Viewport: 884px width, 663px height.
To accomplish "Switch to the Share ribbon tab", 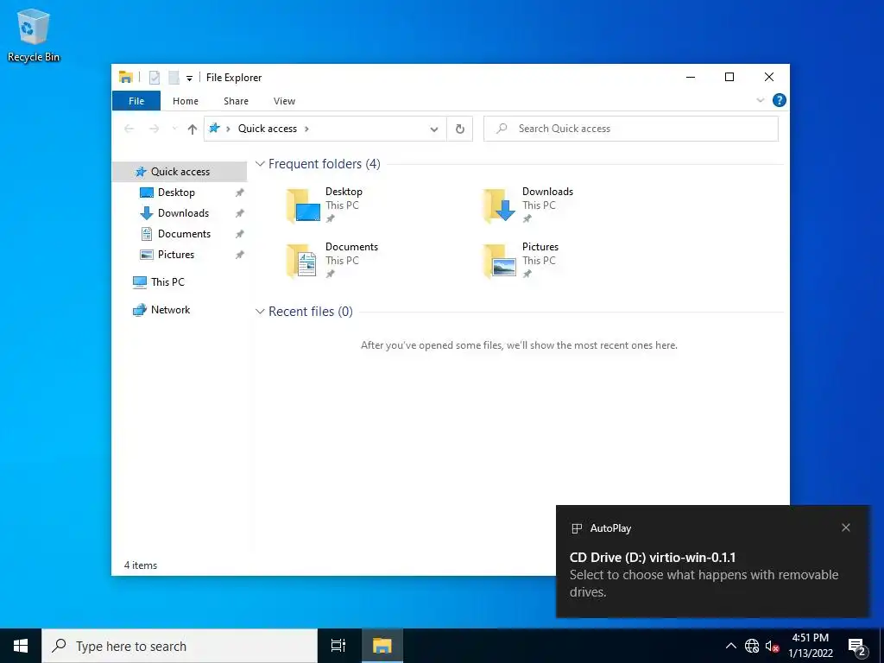I will click(236, 101).
